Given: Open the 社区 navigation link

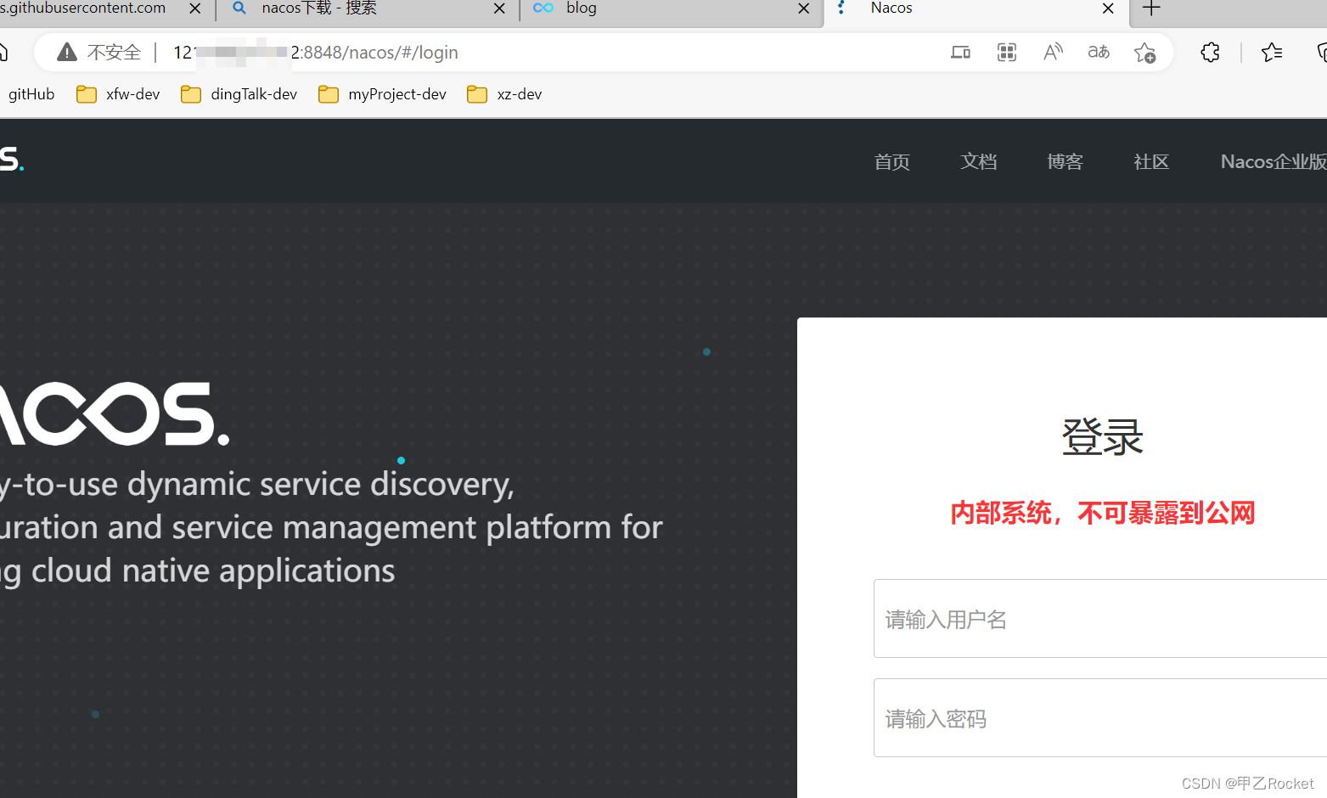Looking at the screenshot, I should pos(1151,161).
